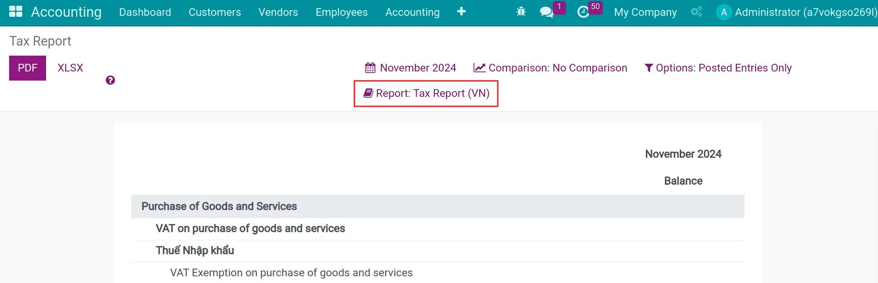Click the plus icon in navbar
The height and width of the screenshot is (283, 878).
461,12
